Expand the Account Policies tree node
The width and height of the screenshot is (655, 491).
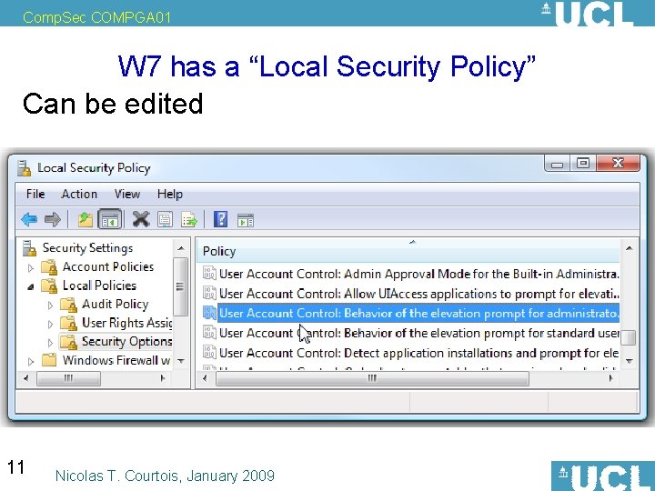[31, 267]
